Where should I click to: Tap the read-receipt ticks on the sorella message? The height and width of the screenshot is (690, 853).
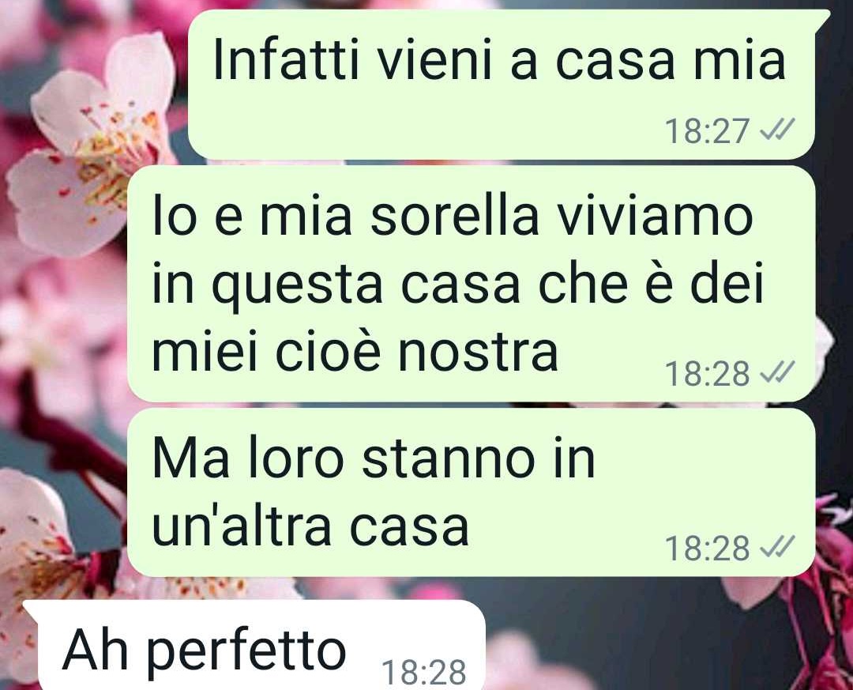coord(777,373)
